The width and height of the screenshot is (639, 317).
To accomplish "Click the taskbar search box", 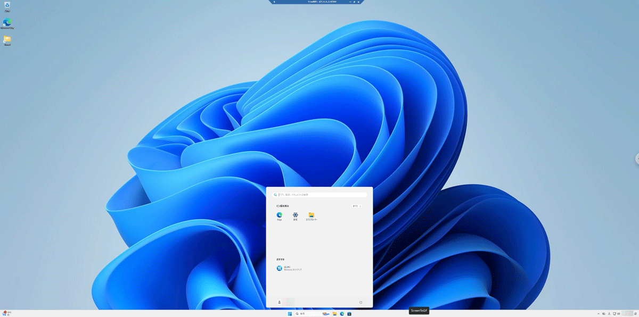I will point(307,314).
